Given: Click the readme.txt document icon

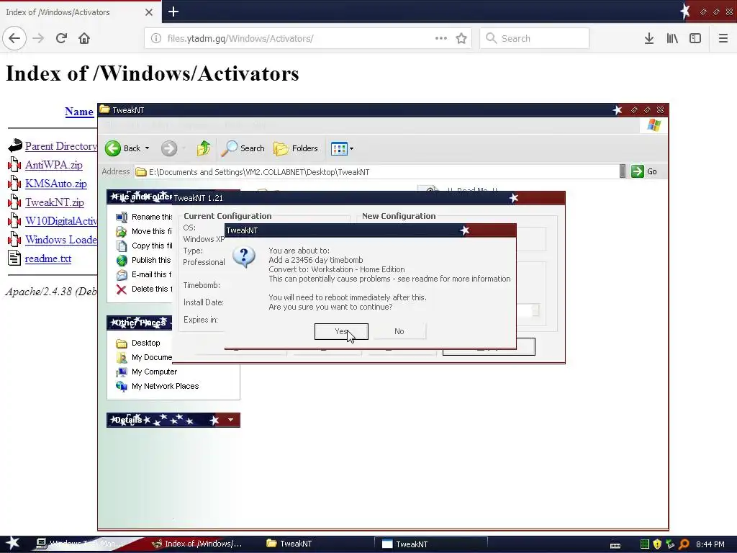Looking at the screenshot, I should (14, 258).
